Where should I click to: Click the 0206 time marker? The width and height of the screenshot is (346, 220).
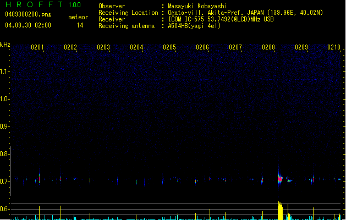[x=202, y=47]
